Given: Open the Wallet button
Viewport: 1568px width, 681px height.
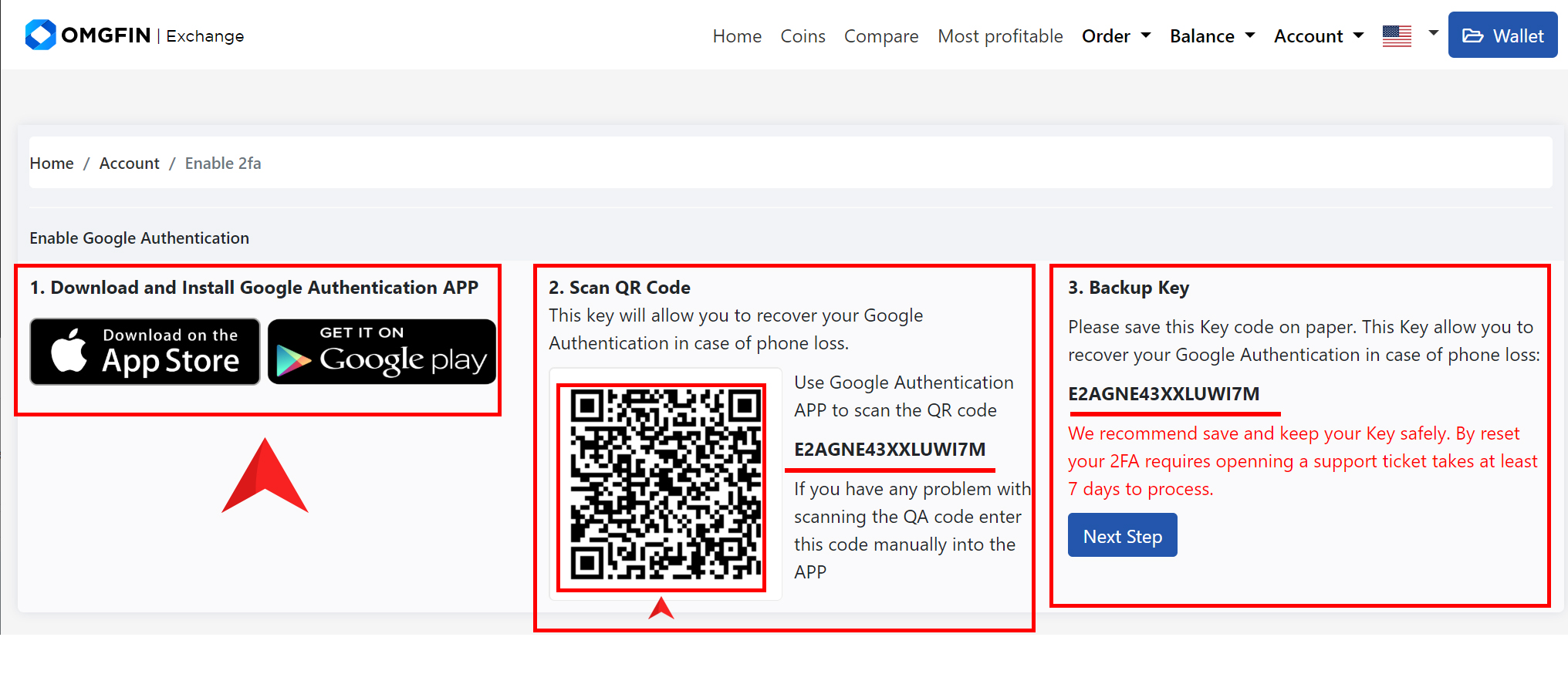Looking at the screenshot, I should point(1502,35).
